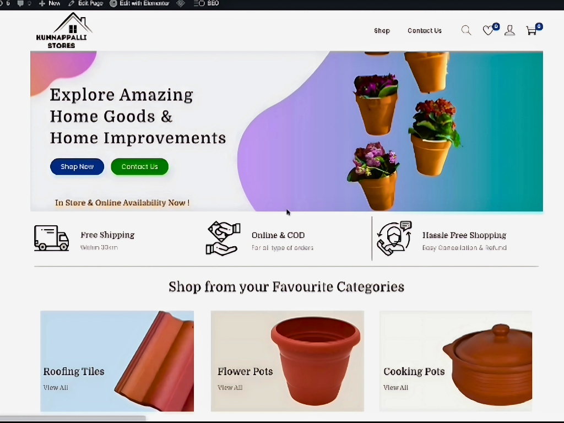
Task: Open the Roofing Tiles category card
Action: coord(117,361)
